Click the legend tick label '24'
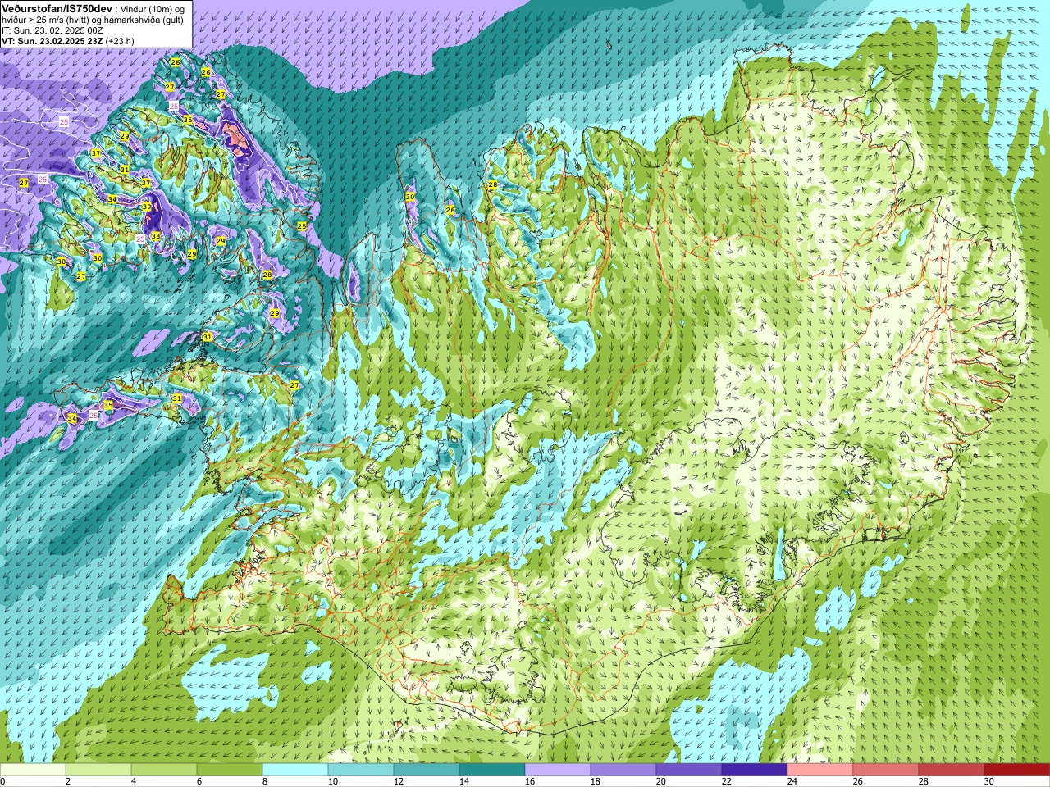This screenshot has height=787, width=1050. 792,781
